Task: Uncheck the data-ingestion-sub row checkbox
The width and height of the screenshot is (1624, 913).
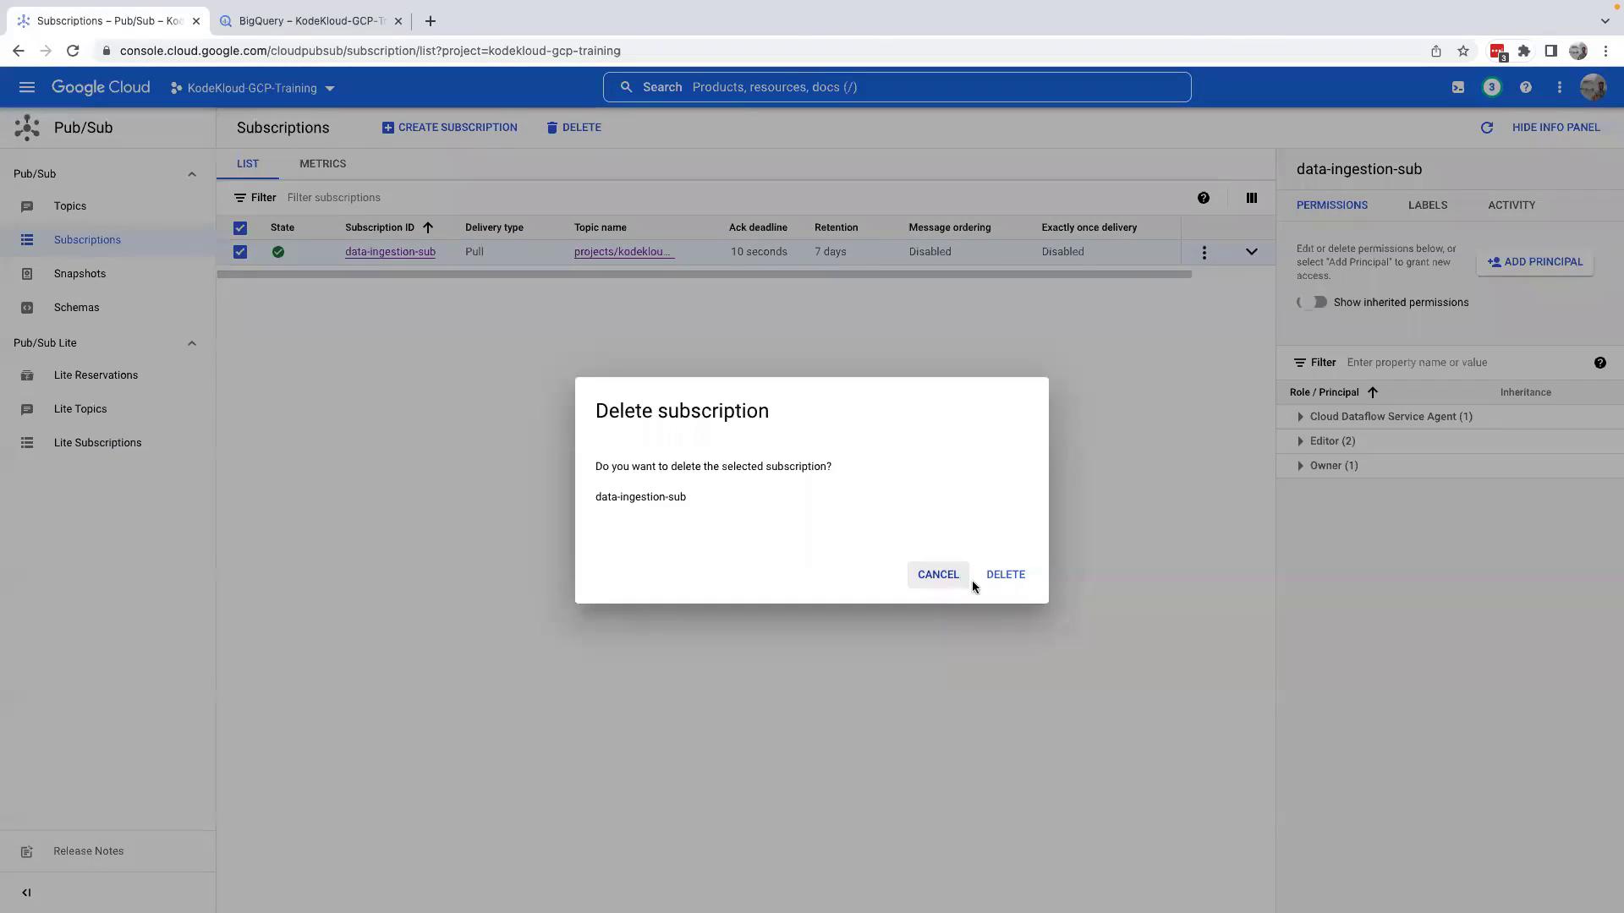Action: click(240, 252)
